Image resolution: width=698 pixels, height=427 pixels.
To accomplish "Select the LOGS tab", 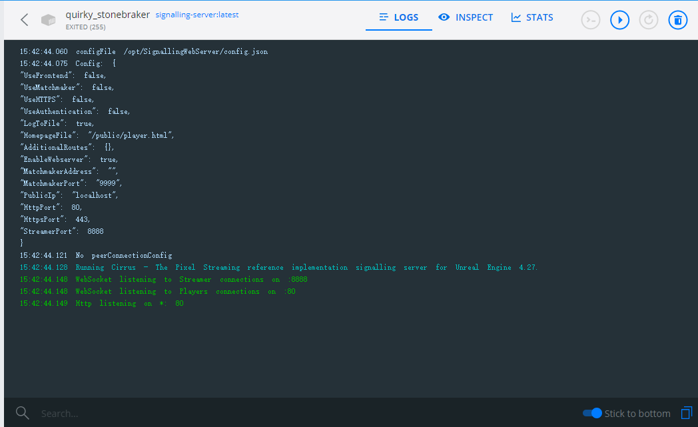I will click(x=398, y=17).
